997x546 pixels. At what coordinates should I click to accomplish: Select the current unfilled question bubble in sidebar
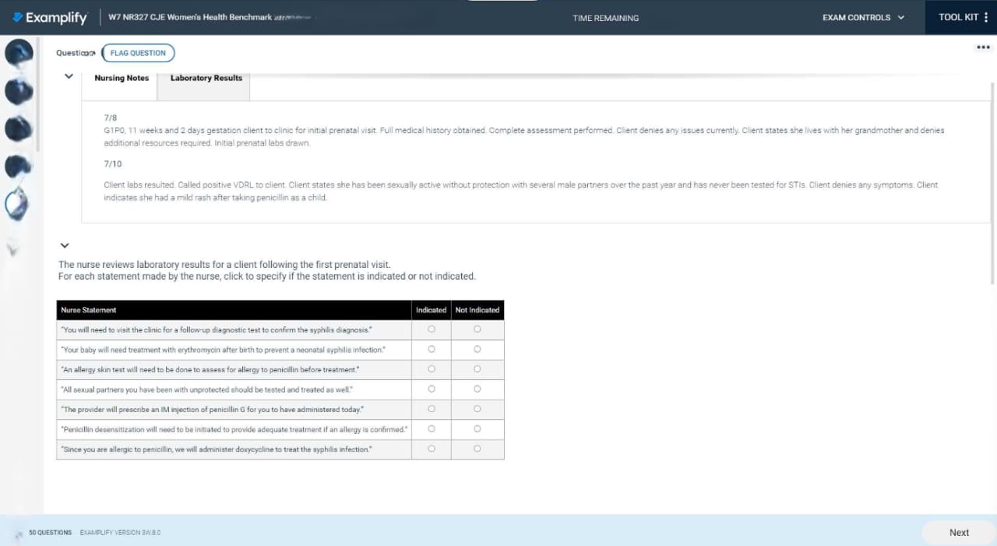(x=17, y=205)
